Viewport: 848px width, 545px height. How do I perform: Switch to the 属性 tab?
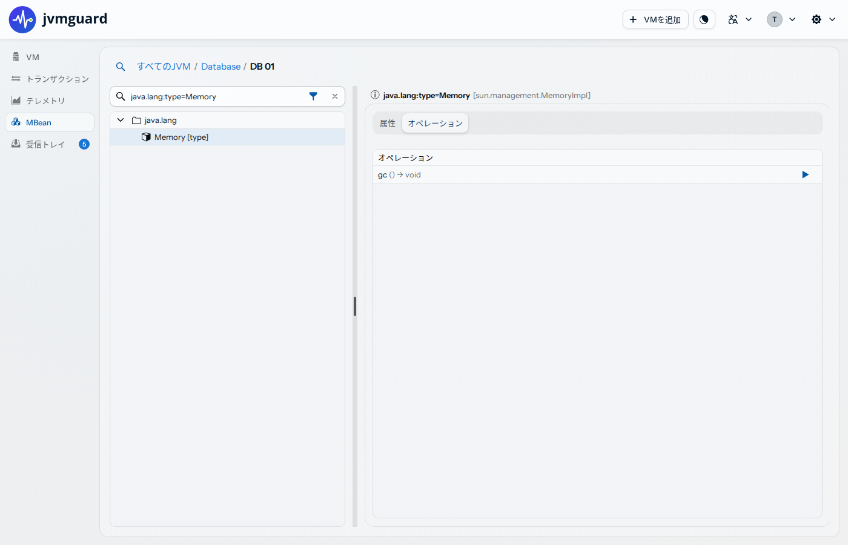[388, 124]
